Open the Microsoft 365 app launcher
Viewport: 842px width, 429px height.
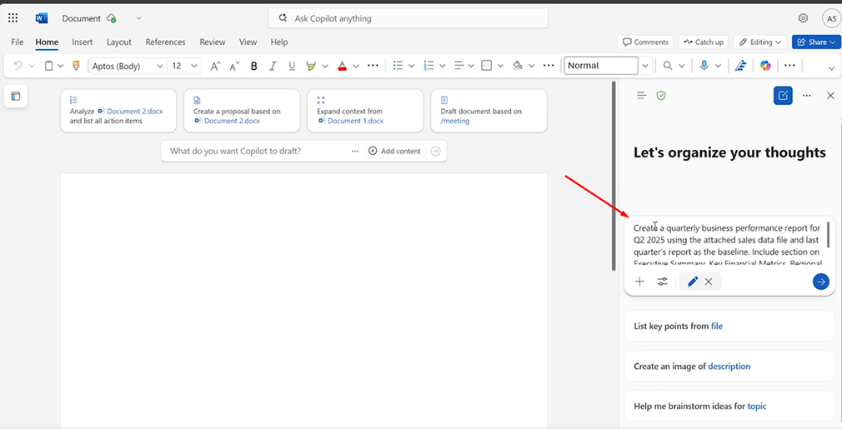click(x=13, y=18)
